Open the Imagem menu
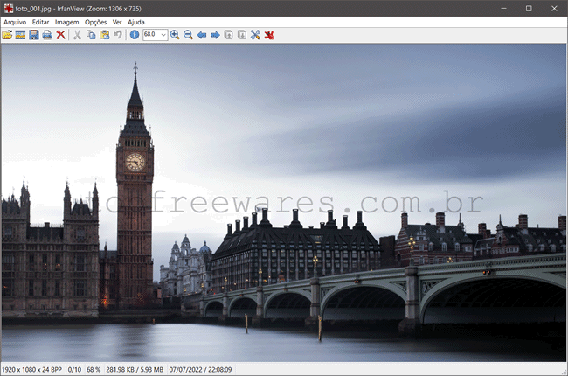 click(66, 22)
